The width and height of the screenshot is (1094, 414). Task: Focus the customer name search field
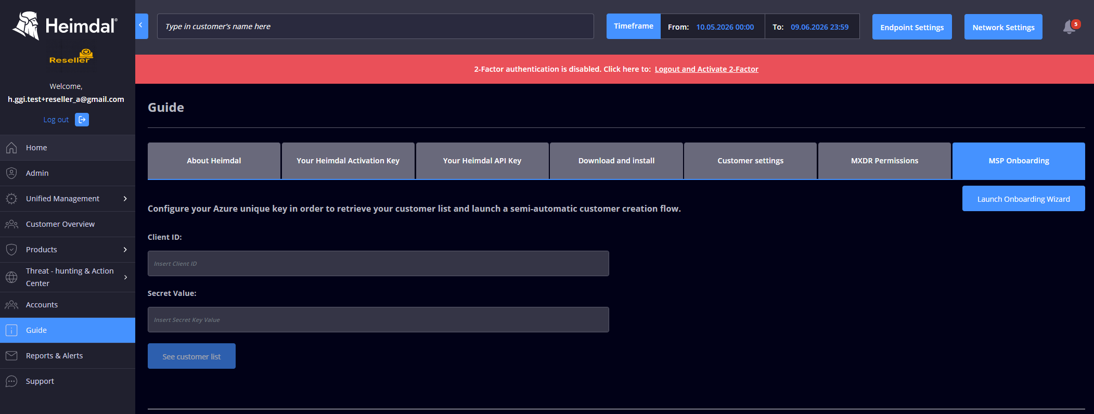click(x=375, y=26)
